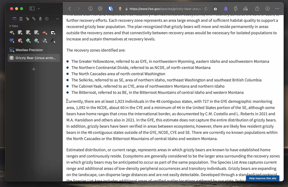This screenshot has width=288, height=187.
Task: Click the Help improve this site button
Action: tap(263, 178)
